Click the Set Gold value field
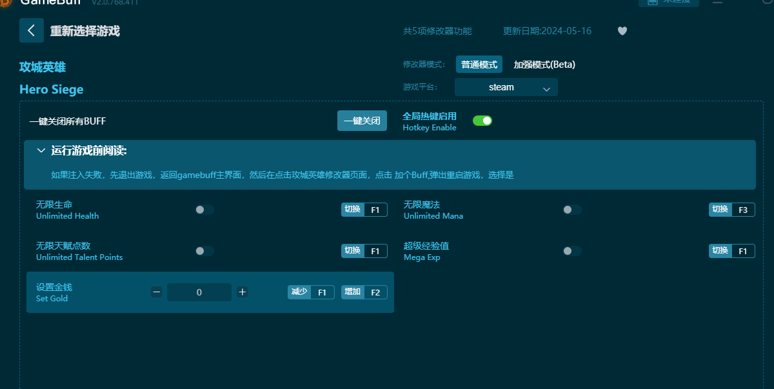 pos(199,292)
